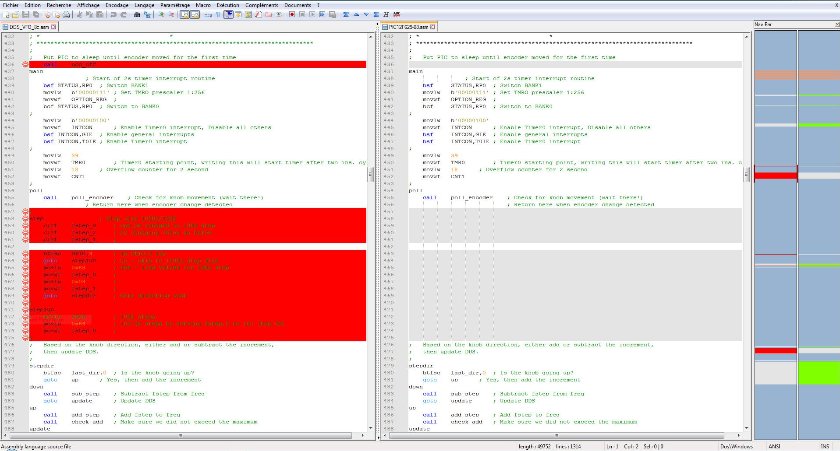Collapse the step fold at line 458
This screenshot has width=840, height=451.
coord(25,218)
